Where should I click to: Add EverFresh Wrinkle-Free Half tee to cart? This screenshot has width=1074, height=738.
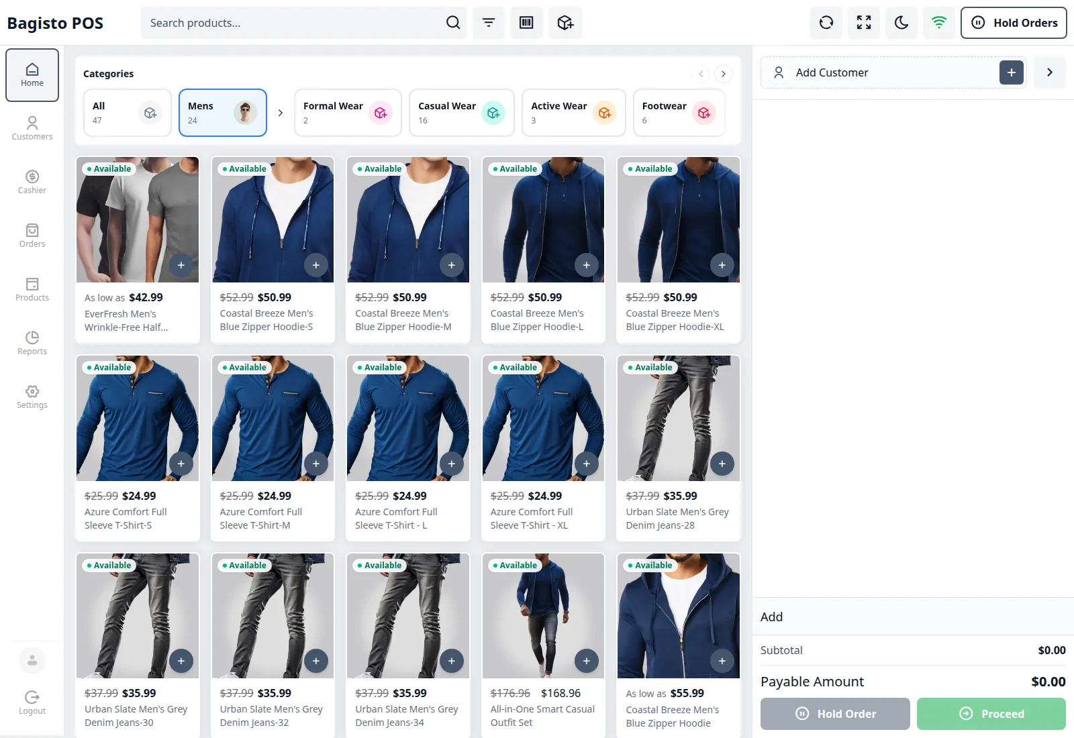tap(181, 265)
